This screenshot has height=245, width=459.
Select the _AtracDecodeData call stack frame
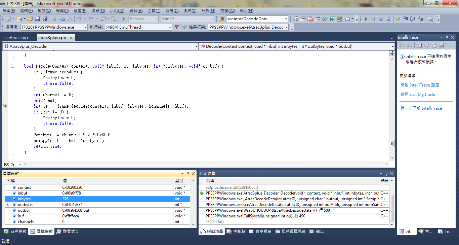click(294, 199)
